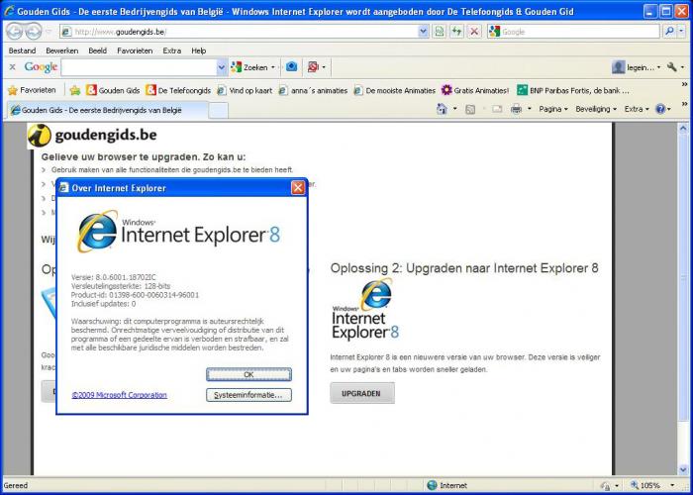Image resolution: width=693 pixels, height=495 pixels.
Task: Click the Print icon in command bar
Action: [x=516, y=109]
